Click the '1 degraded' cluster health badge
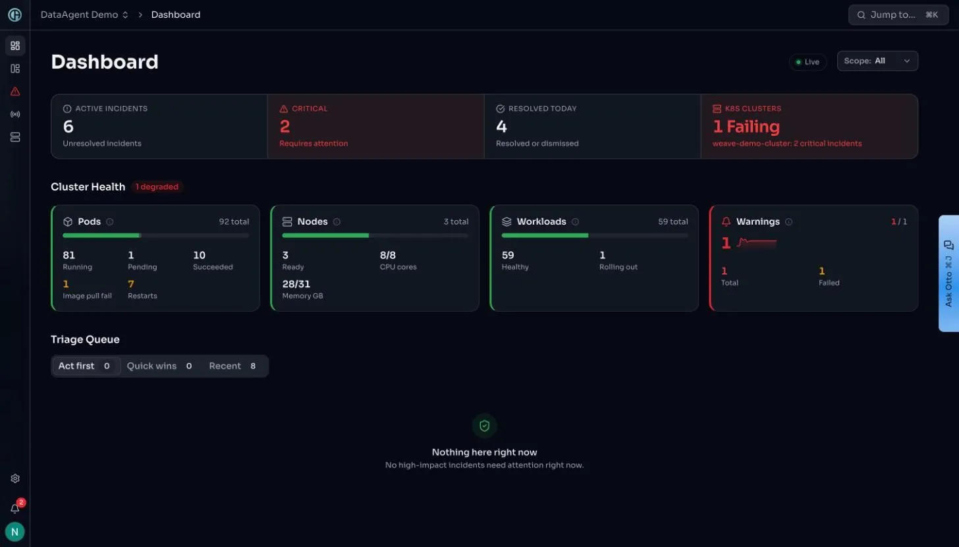Image resolution: width=959 pixels, height=547 pixels. coord(157,187)
